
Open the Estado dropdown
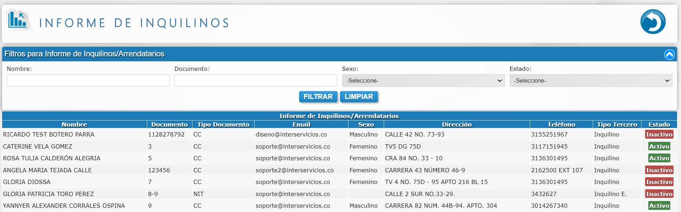tap(591, 80)
